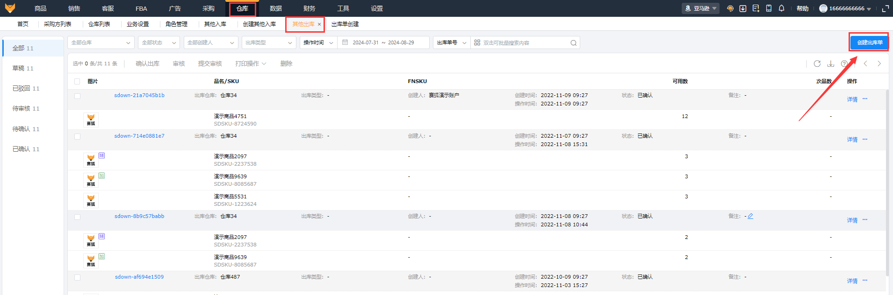Click the help question mark icon
Image resolution: width=893 pixels, height=295 pixels.
(844, 63)
